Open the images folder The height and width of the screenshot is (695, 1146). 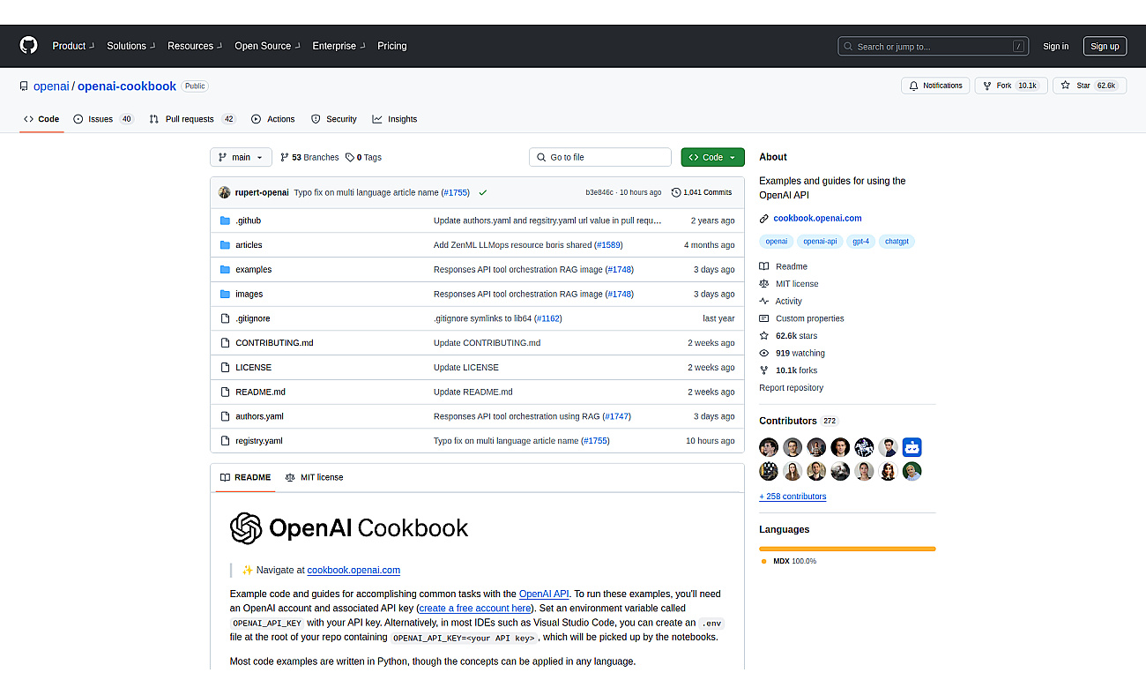click(249, 295)
